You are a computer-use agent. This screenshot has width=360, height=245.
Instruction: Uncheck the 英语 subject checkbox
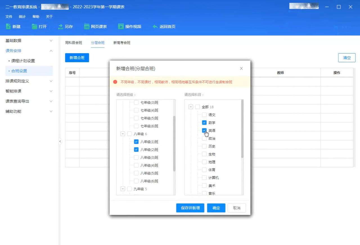click(x=204, y=131)
